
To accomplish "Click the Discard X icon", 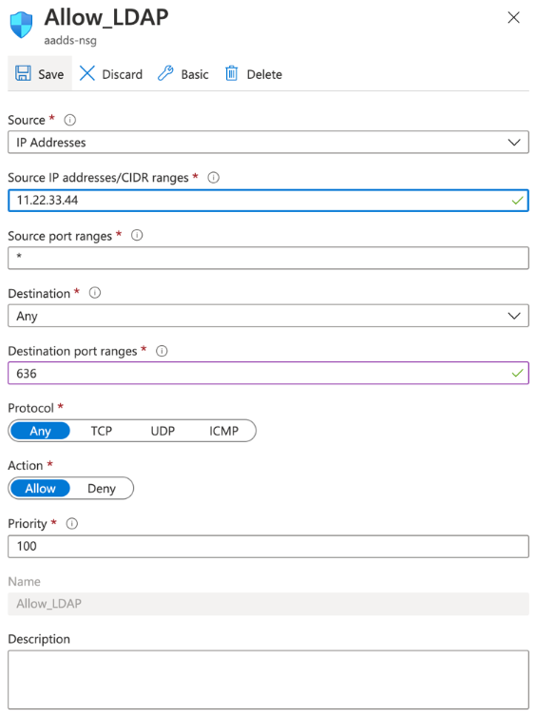I will point(86,73).
